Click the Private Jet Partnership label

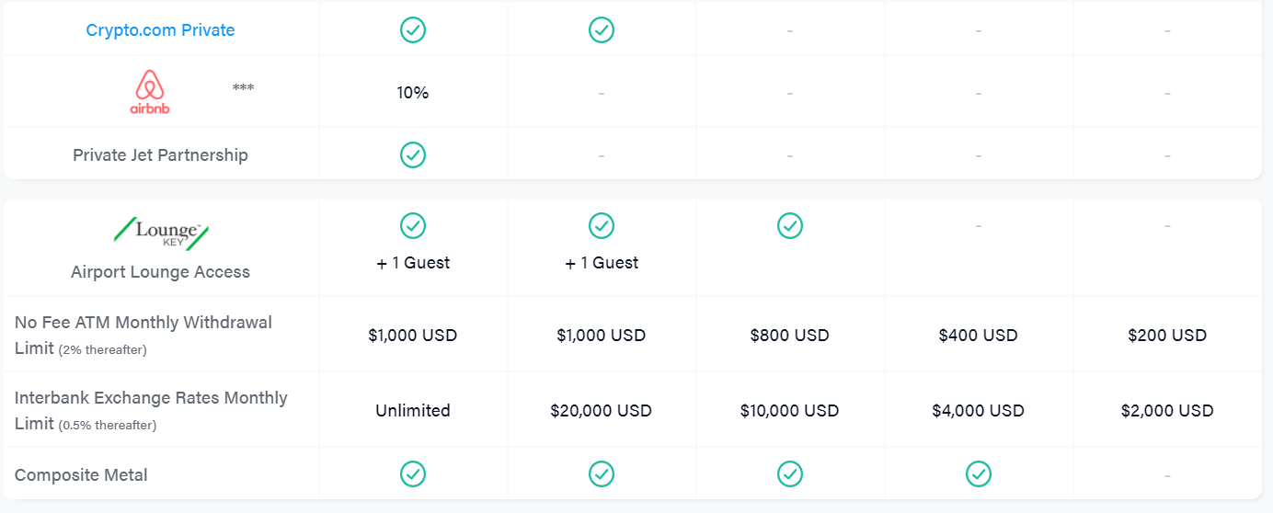pyautogui.click(x=161, y=155)
